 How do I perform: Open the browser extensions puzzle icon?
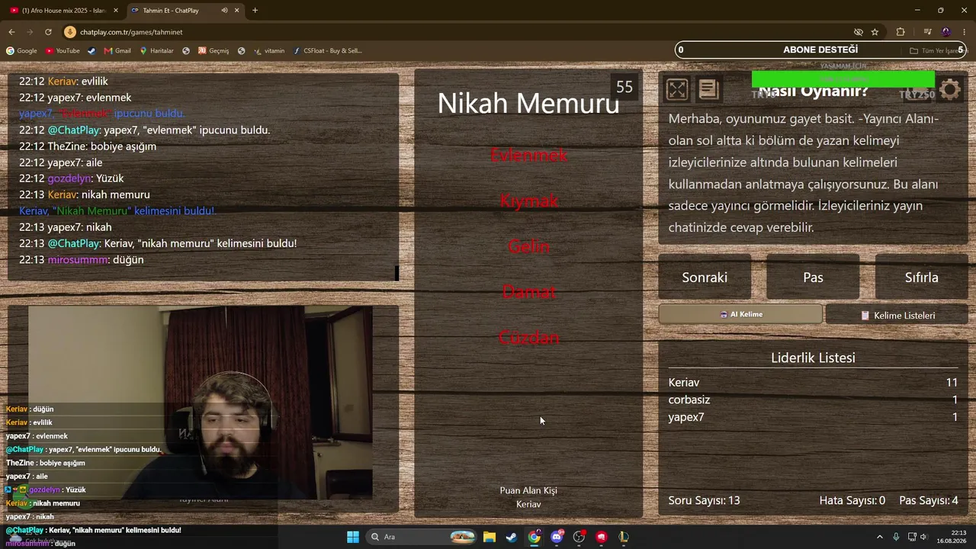point(901,32)
